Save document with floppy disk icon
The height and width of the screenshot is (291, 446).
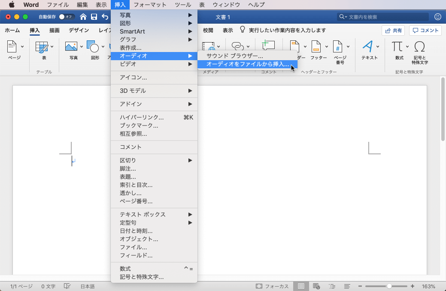[x=94, y=17]
